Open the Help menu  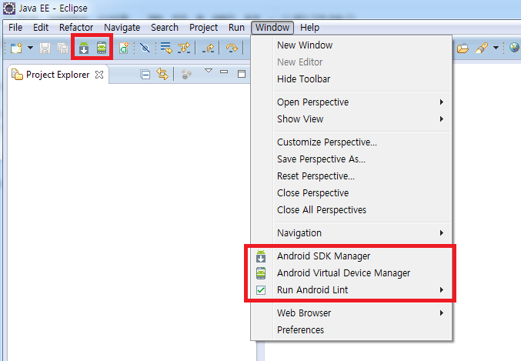pos(309,28)
